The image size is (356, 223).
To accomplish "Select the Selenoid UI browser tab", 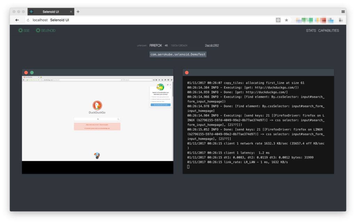I will (51, 11).
